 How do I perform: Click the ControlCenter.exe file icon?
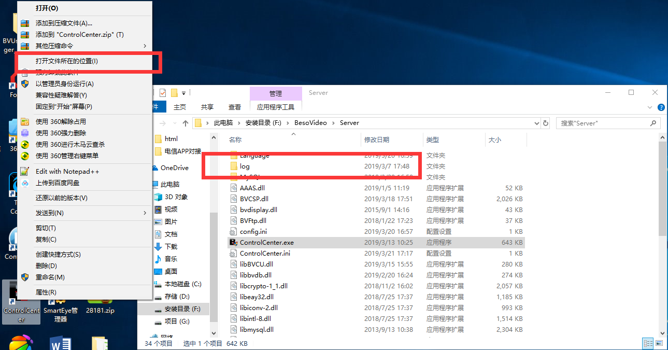[234, 243]
